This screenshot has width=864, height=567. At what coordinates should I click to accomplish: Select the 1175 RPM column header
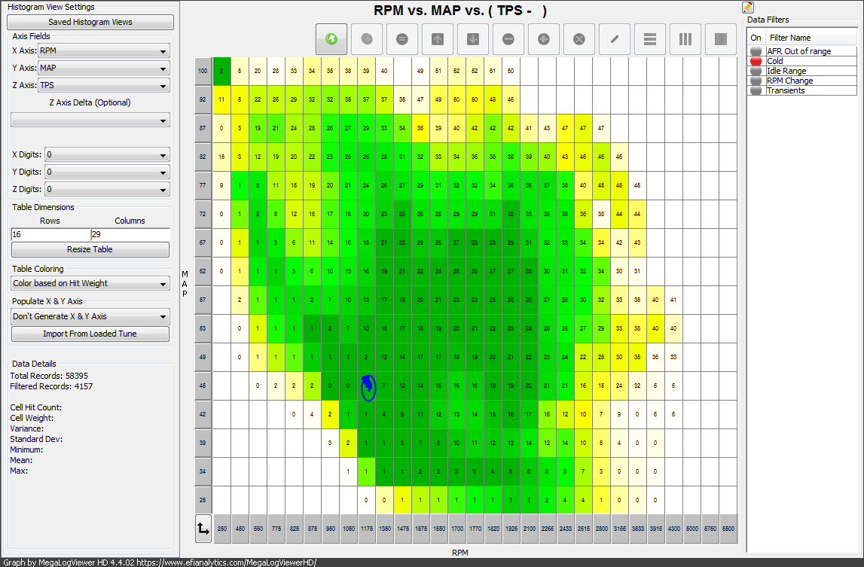367,529
